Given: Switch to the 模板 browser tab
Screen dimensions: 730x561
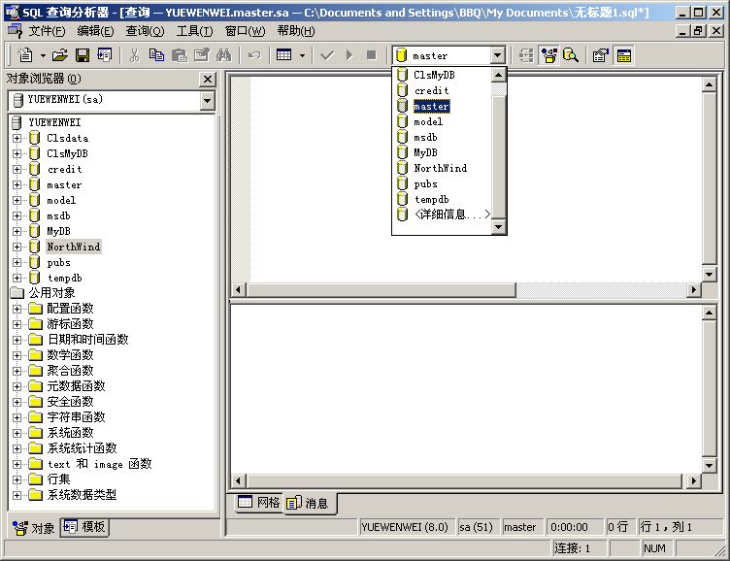Looking at the screenshot, I should point(84,527).
